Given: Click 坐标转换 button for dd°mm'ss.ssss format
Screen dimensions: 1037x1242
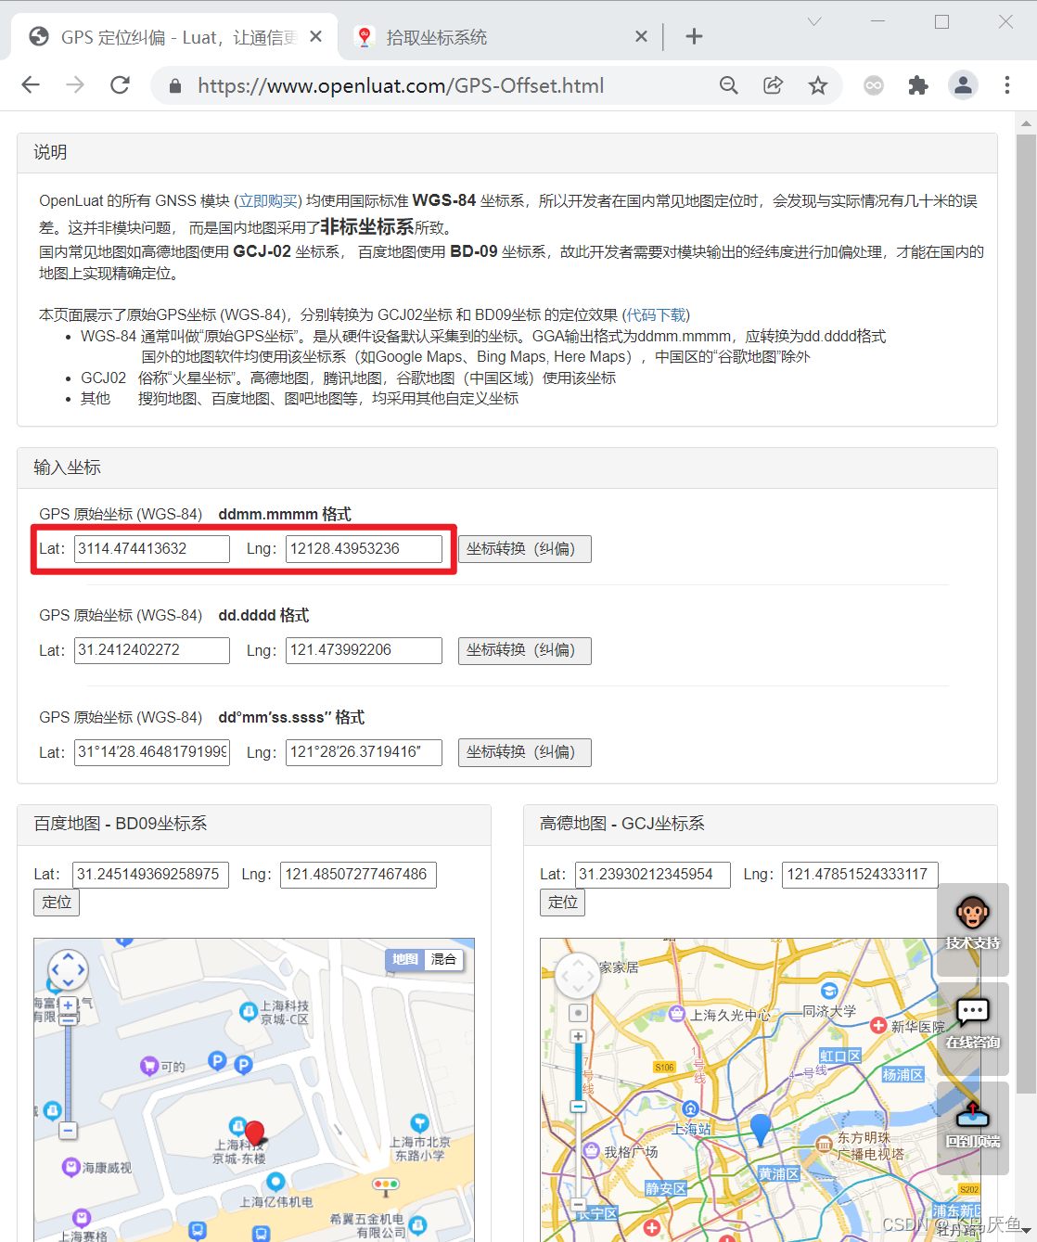Looking at the screenshot, I should click(x=524, y=752).
